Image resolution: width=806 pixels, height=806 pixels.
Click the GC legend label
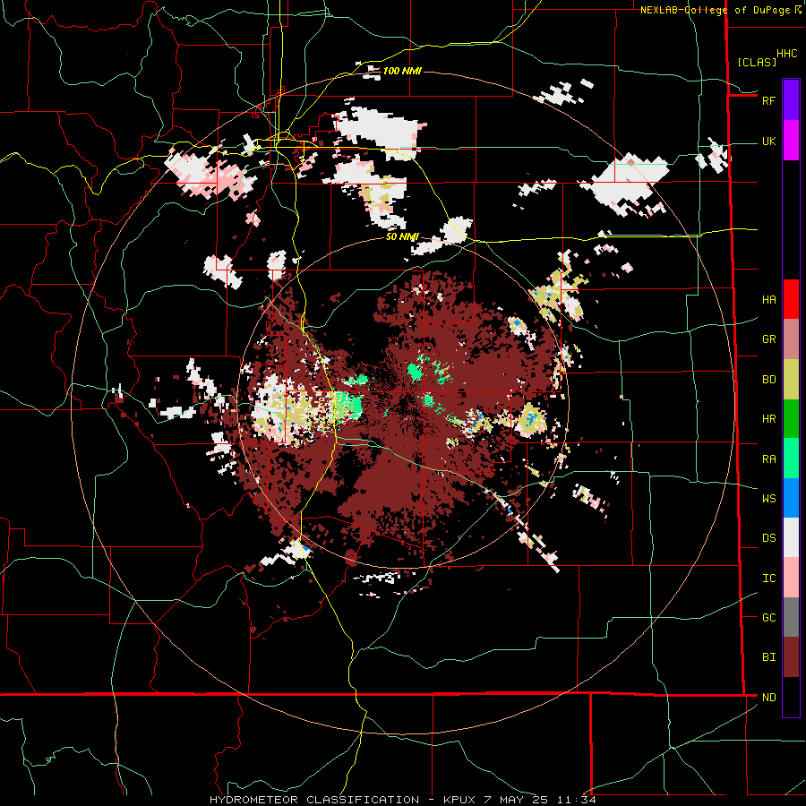coord(768,618)
